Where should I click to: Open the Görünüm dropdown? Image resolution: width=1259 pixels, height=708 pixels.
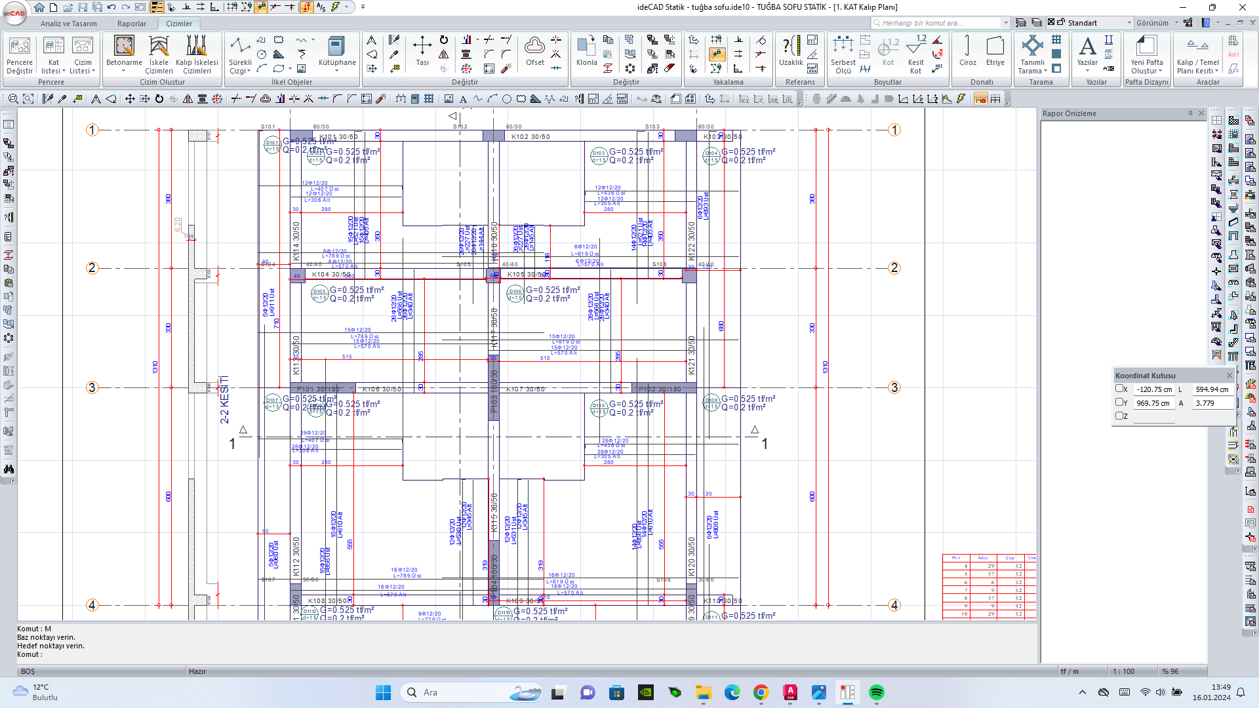click(1157, 23)
